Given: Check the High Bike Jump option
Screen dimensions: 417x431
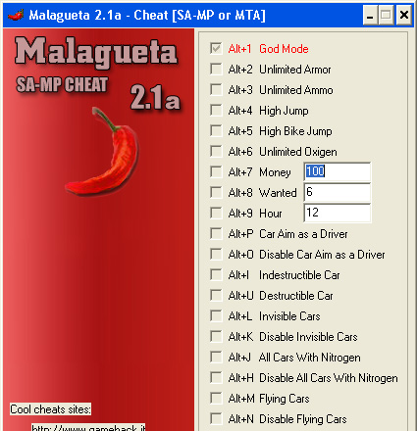Looking at the screenshot, I should (216, 131).
